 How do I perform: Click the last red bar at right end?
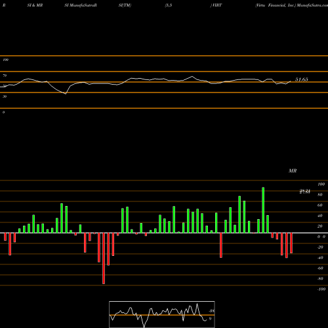tap(291, 243)
